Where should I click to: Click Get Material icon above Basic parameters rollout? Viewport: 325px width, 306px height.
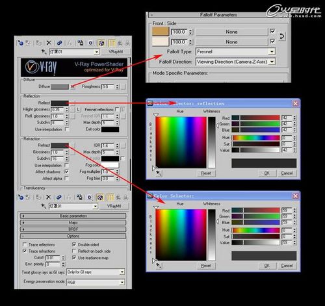[20, 198]
